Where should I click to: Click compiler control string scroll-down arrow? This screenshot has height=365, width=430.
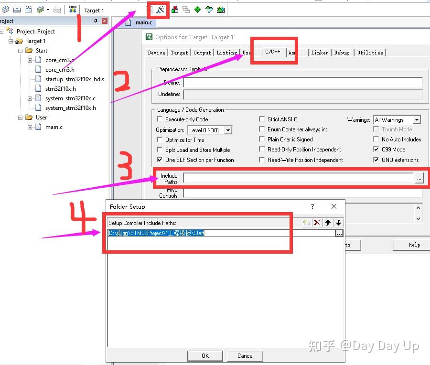coord(418,218)
